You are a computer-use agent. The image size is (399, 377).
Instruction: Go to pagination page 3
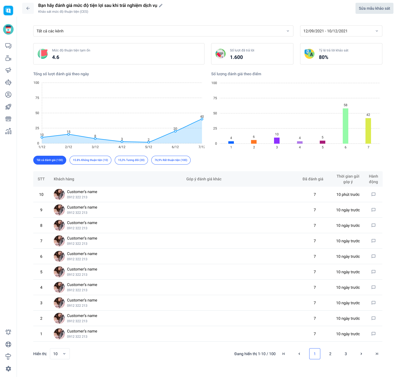click(x=346, y=354)
